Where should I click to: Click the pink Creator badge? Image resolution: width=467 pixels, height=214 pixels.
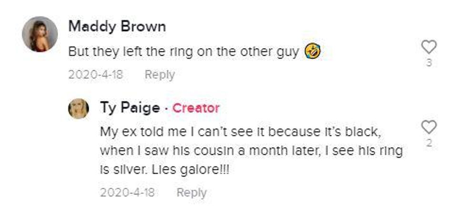click(196, 108)
